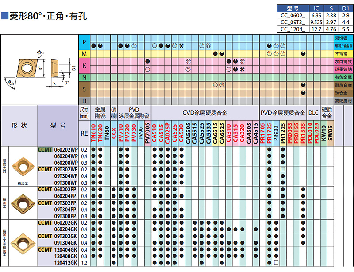
Task: Click the model CCMT 060202GK
Action: pyautogui.click(x=58, y=223)
